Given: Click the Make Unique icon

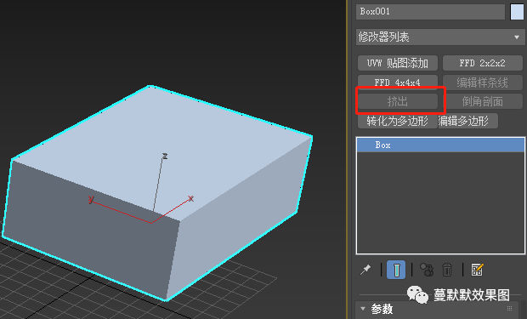Looking at the screenshot, I should [427, 270].
